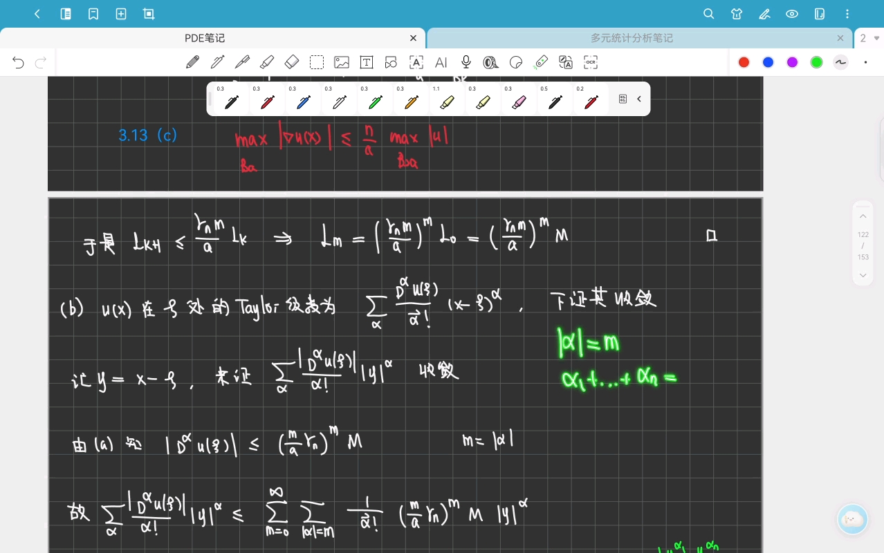Select the shapes tool

(392, 62)
